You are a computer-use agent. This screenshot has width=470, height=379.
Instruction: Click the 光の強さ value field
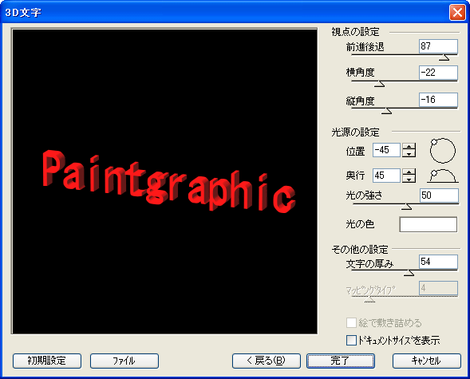click(x=439, y=195)
